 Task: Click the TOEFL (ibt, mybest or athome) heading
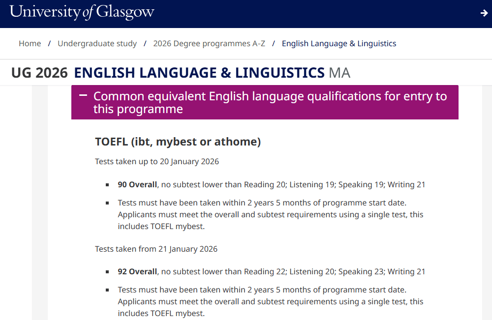pyautogui.click(x=178, y=142)
